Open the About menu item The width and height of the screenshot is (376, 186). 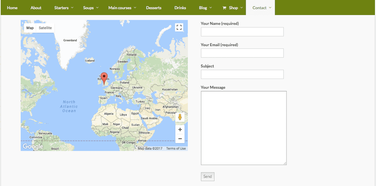(x=36, y=7)
